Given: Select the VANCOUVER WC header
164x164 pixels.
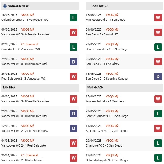Looking at the screenshot, I should pyautogui.click(x=40, y=6).
